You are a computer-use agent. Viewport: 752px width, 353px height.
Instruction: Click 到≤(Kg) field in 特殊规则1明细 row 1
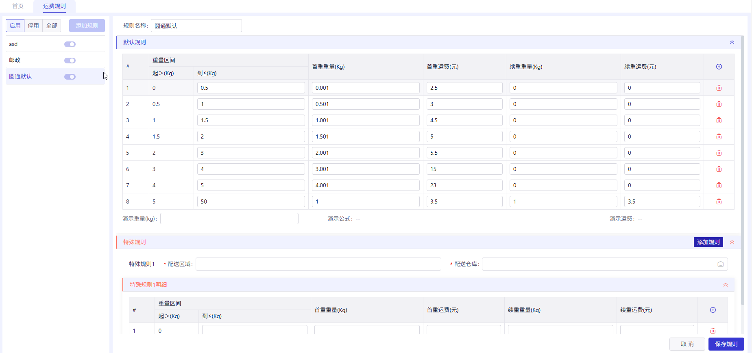click(255, 330)
